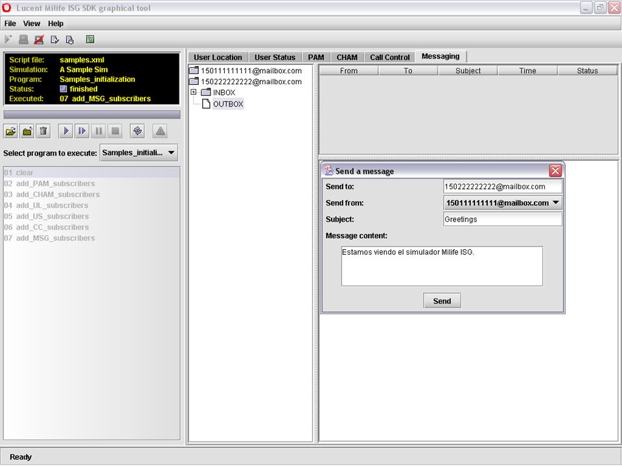Screen dimensions: 622x467
Task: Click the folder icon beside 150111111111@mailbox.com
Action: pos(194,71)
